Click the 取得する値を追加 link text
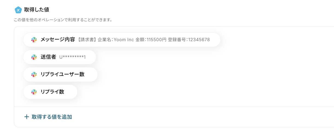Image resolution: width=334 pixels, height=137 pixels. click(52, 117)
